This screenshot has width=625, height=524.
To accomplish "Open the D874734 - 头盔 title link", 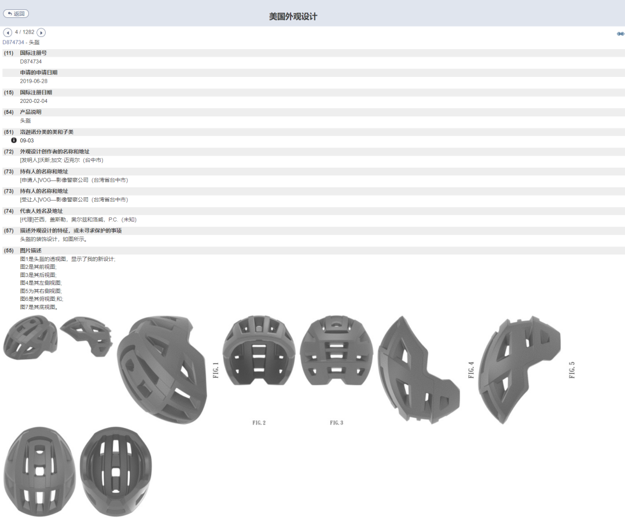I will (x=21, y=42).
